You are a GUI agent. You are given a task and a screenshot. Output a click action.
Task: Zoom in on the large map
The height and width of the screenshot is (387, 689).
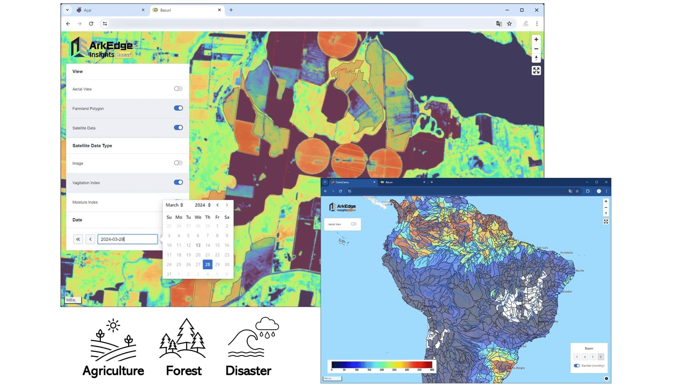point(536,39)
